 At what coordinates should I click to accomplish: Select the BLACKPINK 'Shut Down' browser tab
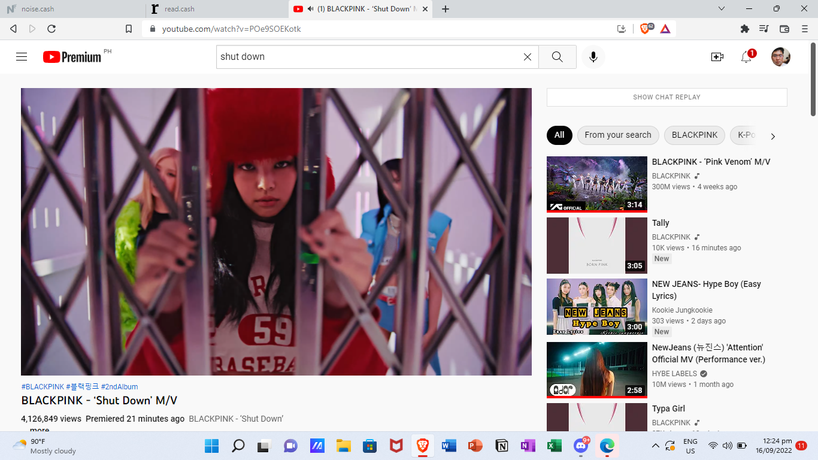361,9
